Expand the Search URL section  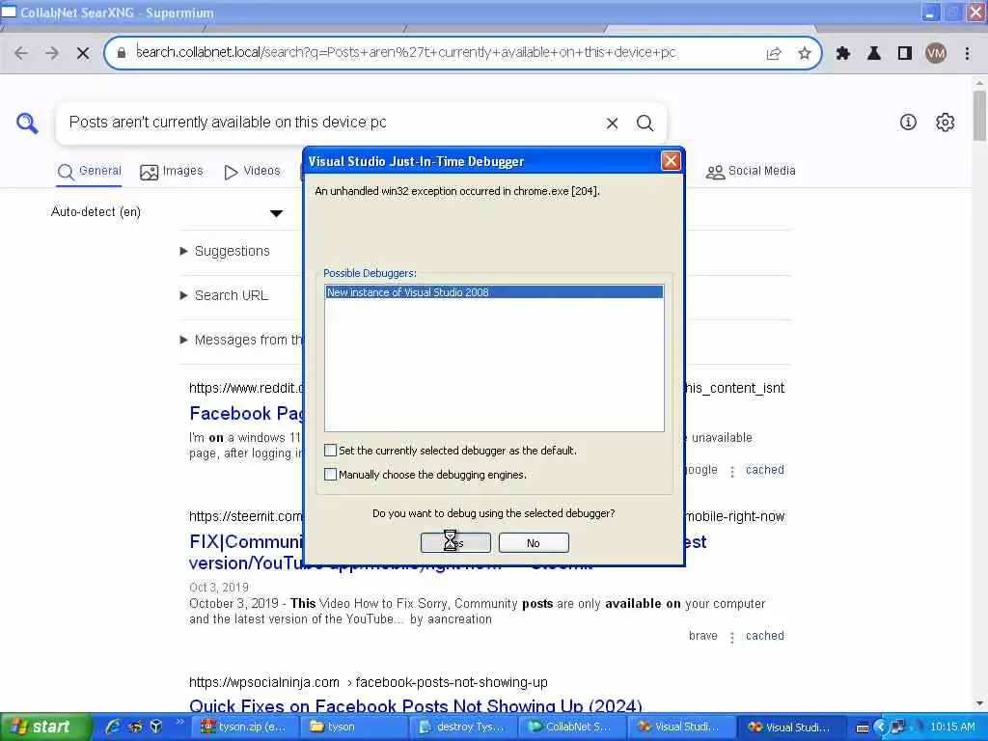click(x=224, y=295)
